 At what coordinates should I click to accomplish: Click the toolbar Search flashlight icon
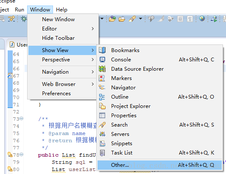132,19
